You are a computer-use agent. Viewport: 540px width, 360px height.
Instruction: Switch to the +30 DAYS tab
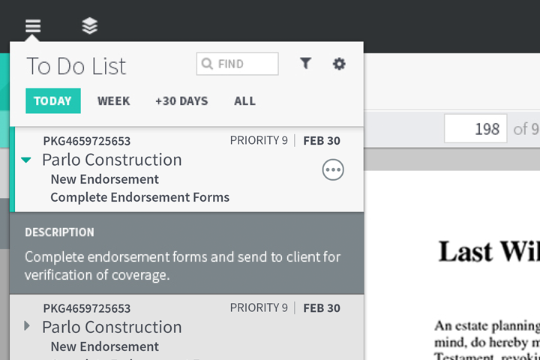(x=181, y=101)
